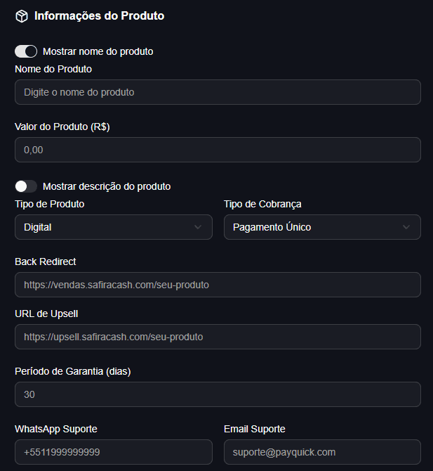Viewport: 433px width, 471px height.
Task: Click the Email Suporte input field
Action: click(x=322, y=452)
